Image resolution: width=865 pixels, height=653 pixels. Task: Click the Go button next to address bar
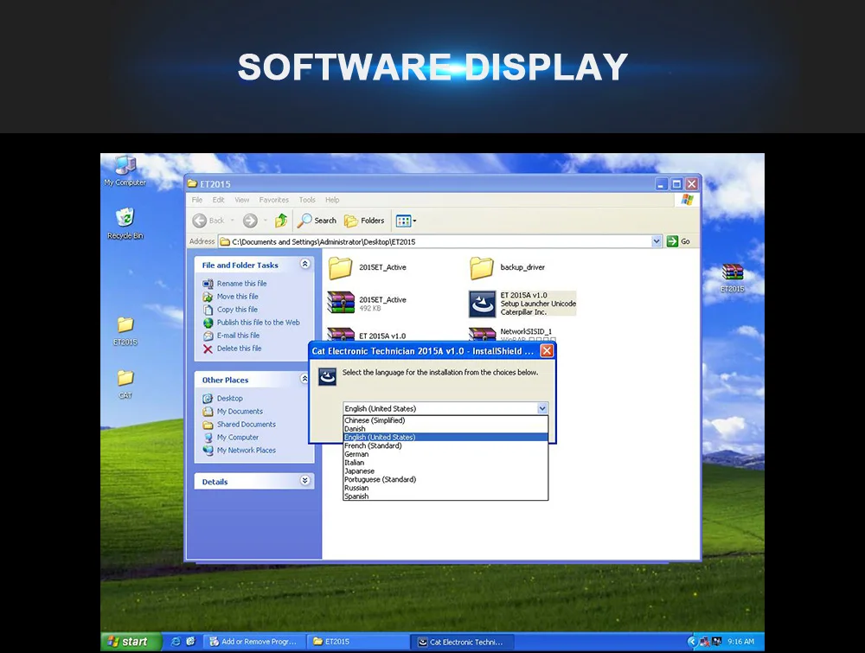click(x=678, y=241)
